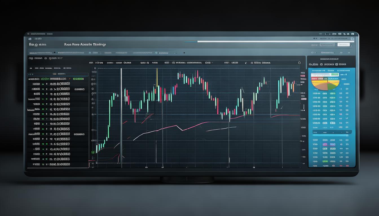Open the dropdown left of the white top-right button
The image size is (379, 216).
click(327, 45)
